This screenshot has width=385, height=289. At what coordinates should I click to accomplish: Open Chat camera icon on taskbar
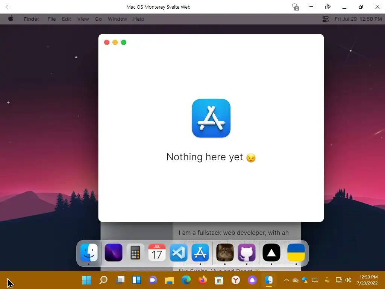[153, 280]
